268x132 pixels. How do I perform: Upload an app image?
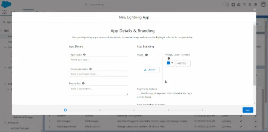pyautogui.click(x=150, y=70)
